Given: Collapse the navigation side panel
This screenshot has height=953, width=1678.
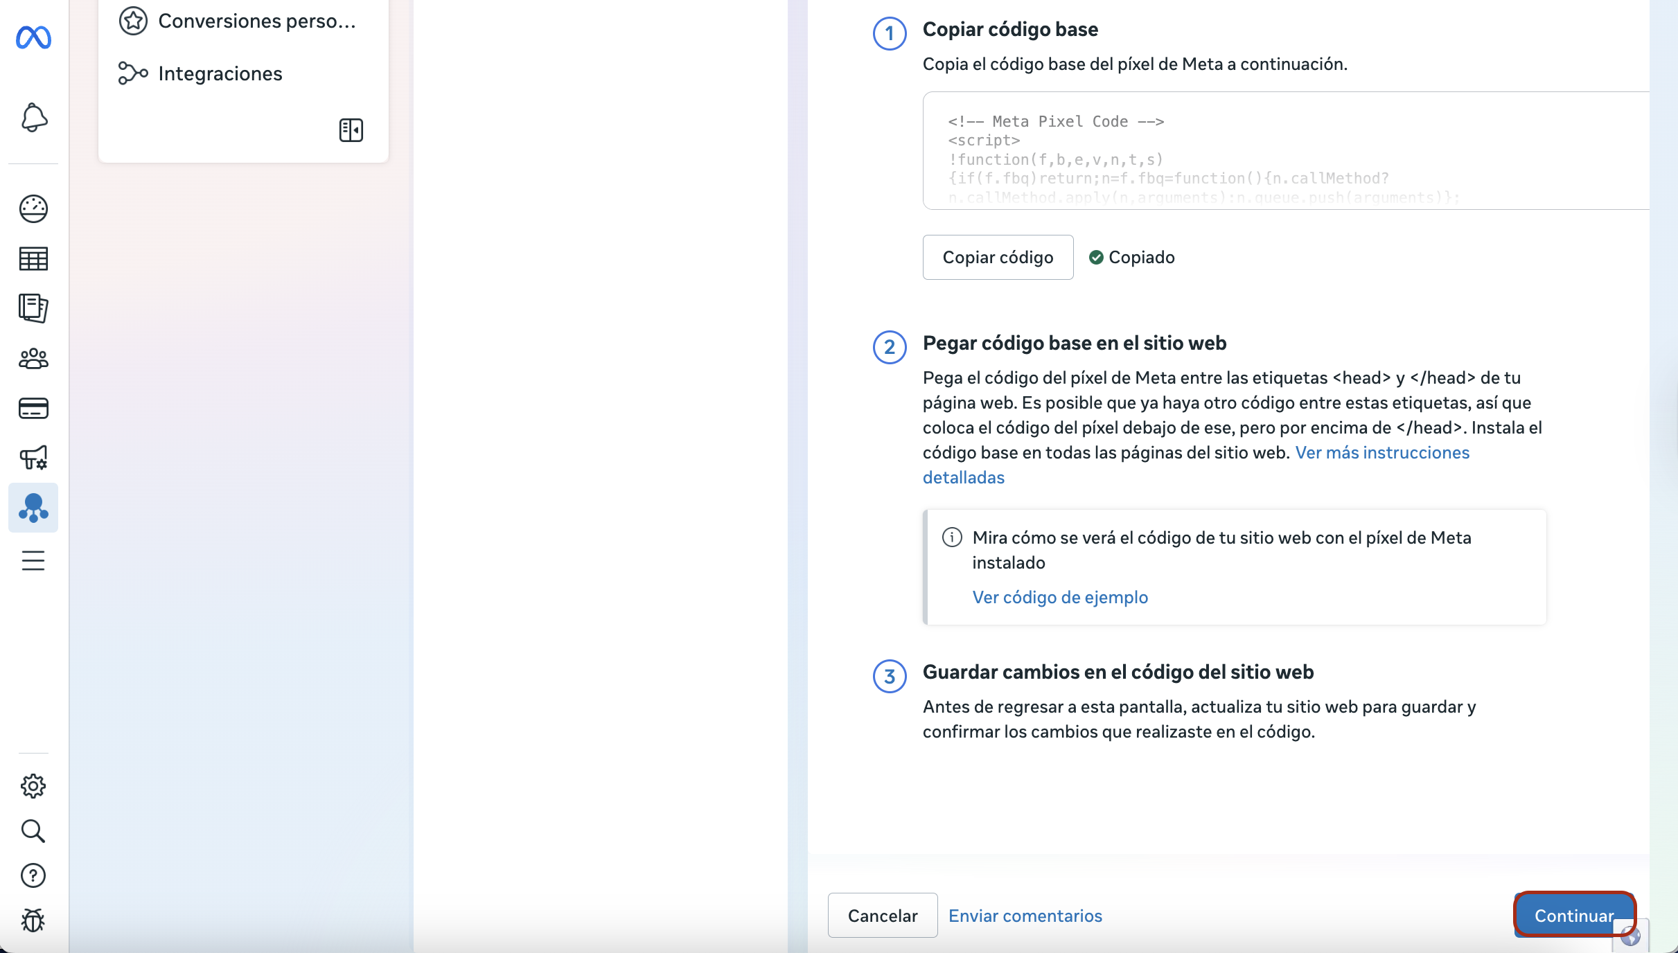Looking at the screenshot, I should [x=351, y=130].
